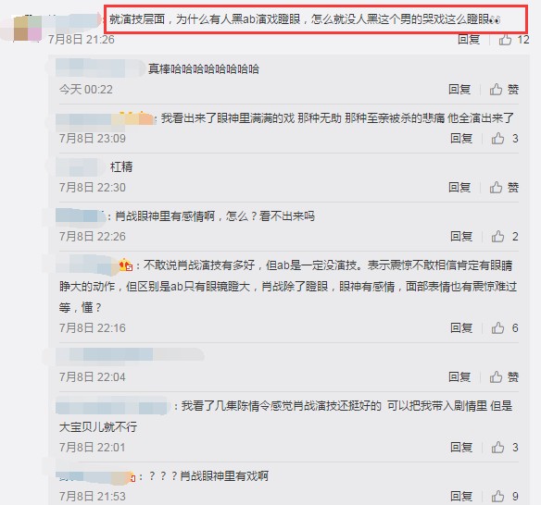Like the 22:01 reply about 陈情令
The image size is (541, 505).
coord(505,448)
